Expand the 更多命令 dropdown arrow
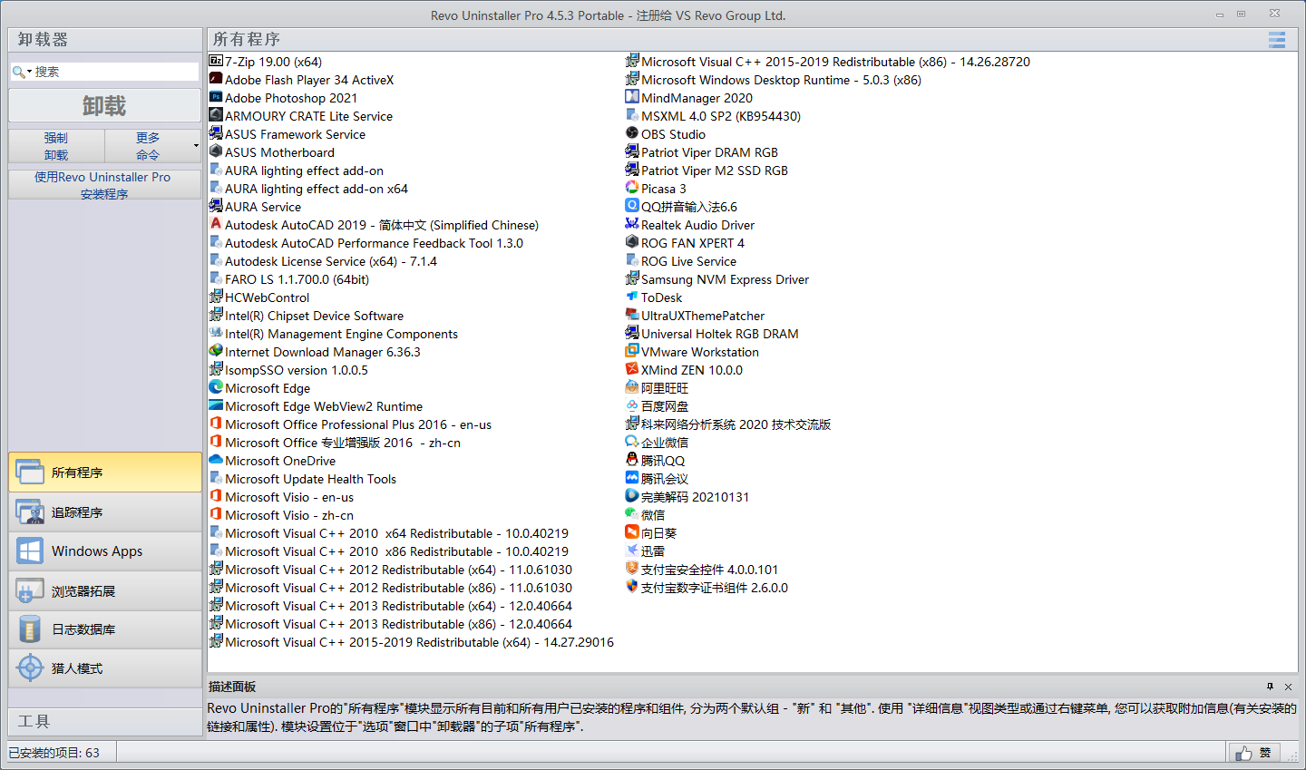 click(196, 146)
